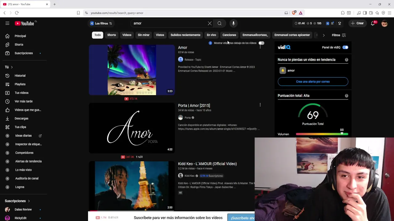The image size is (394, 221).
Task: Clear the search box with the X
Action: pyautogui.click(x=210, y=23)
